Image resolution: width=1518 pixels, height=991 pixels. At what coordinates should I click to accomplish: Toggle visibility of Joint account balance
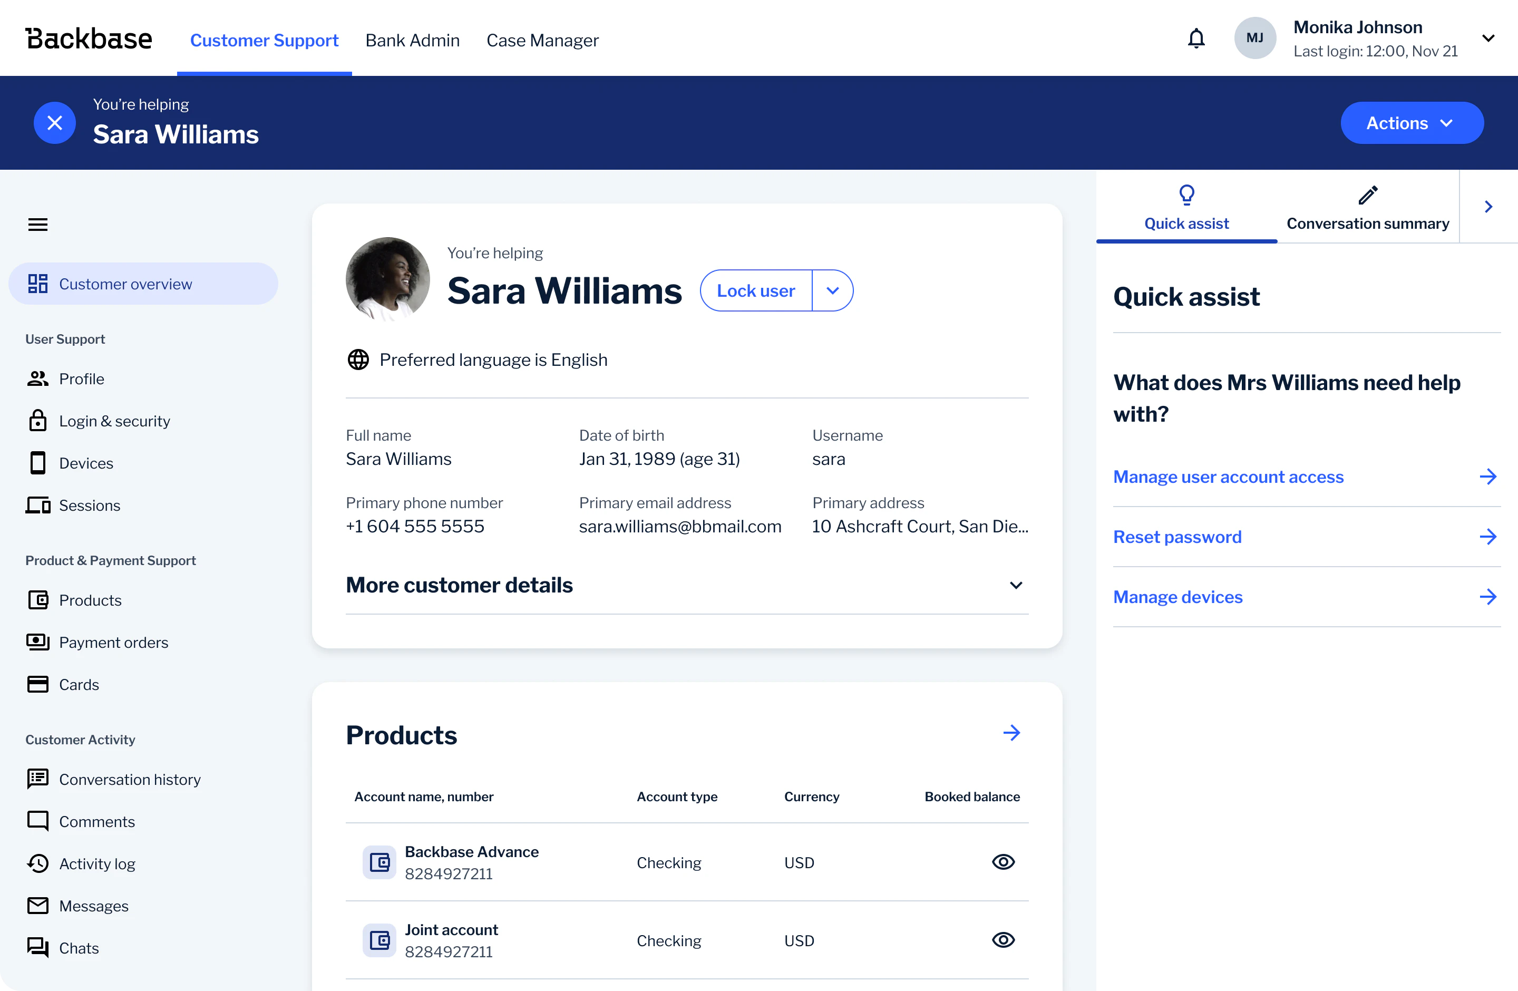[1003, 940]
